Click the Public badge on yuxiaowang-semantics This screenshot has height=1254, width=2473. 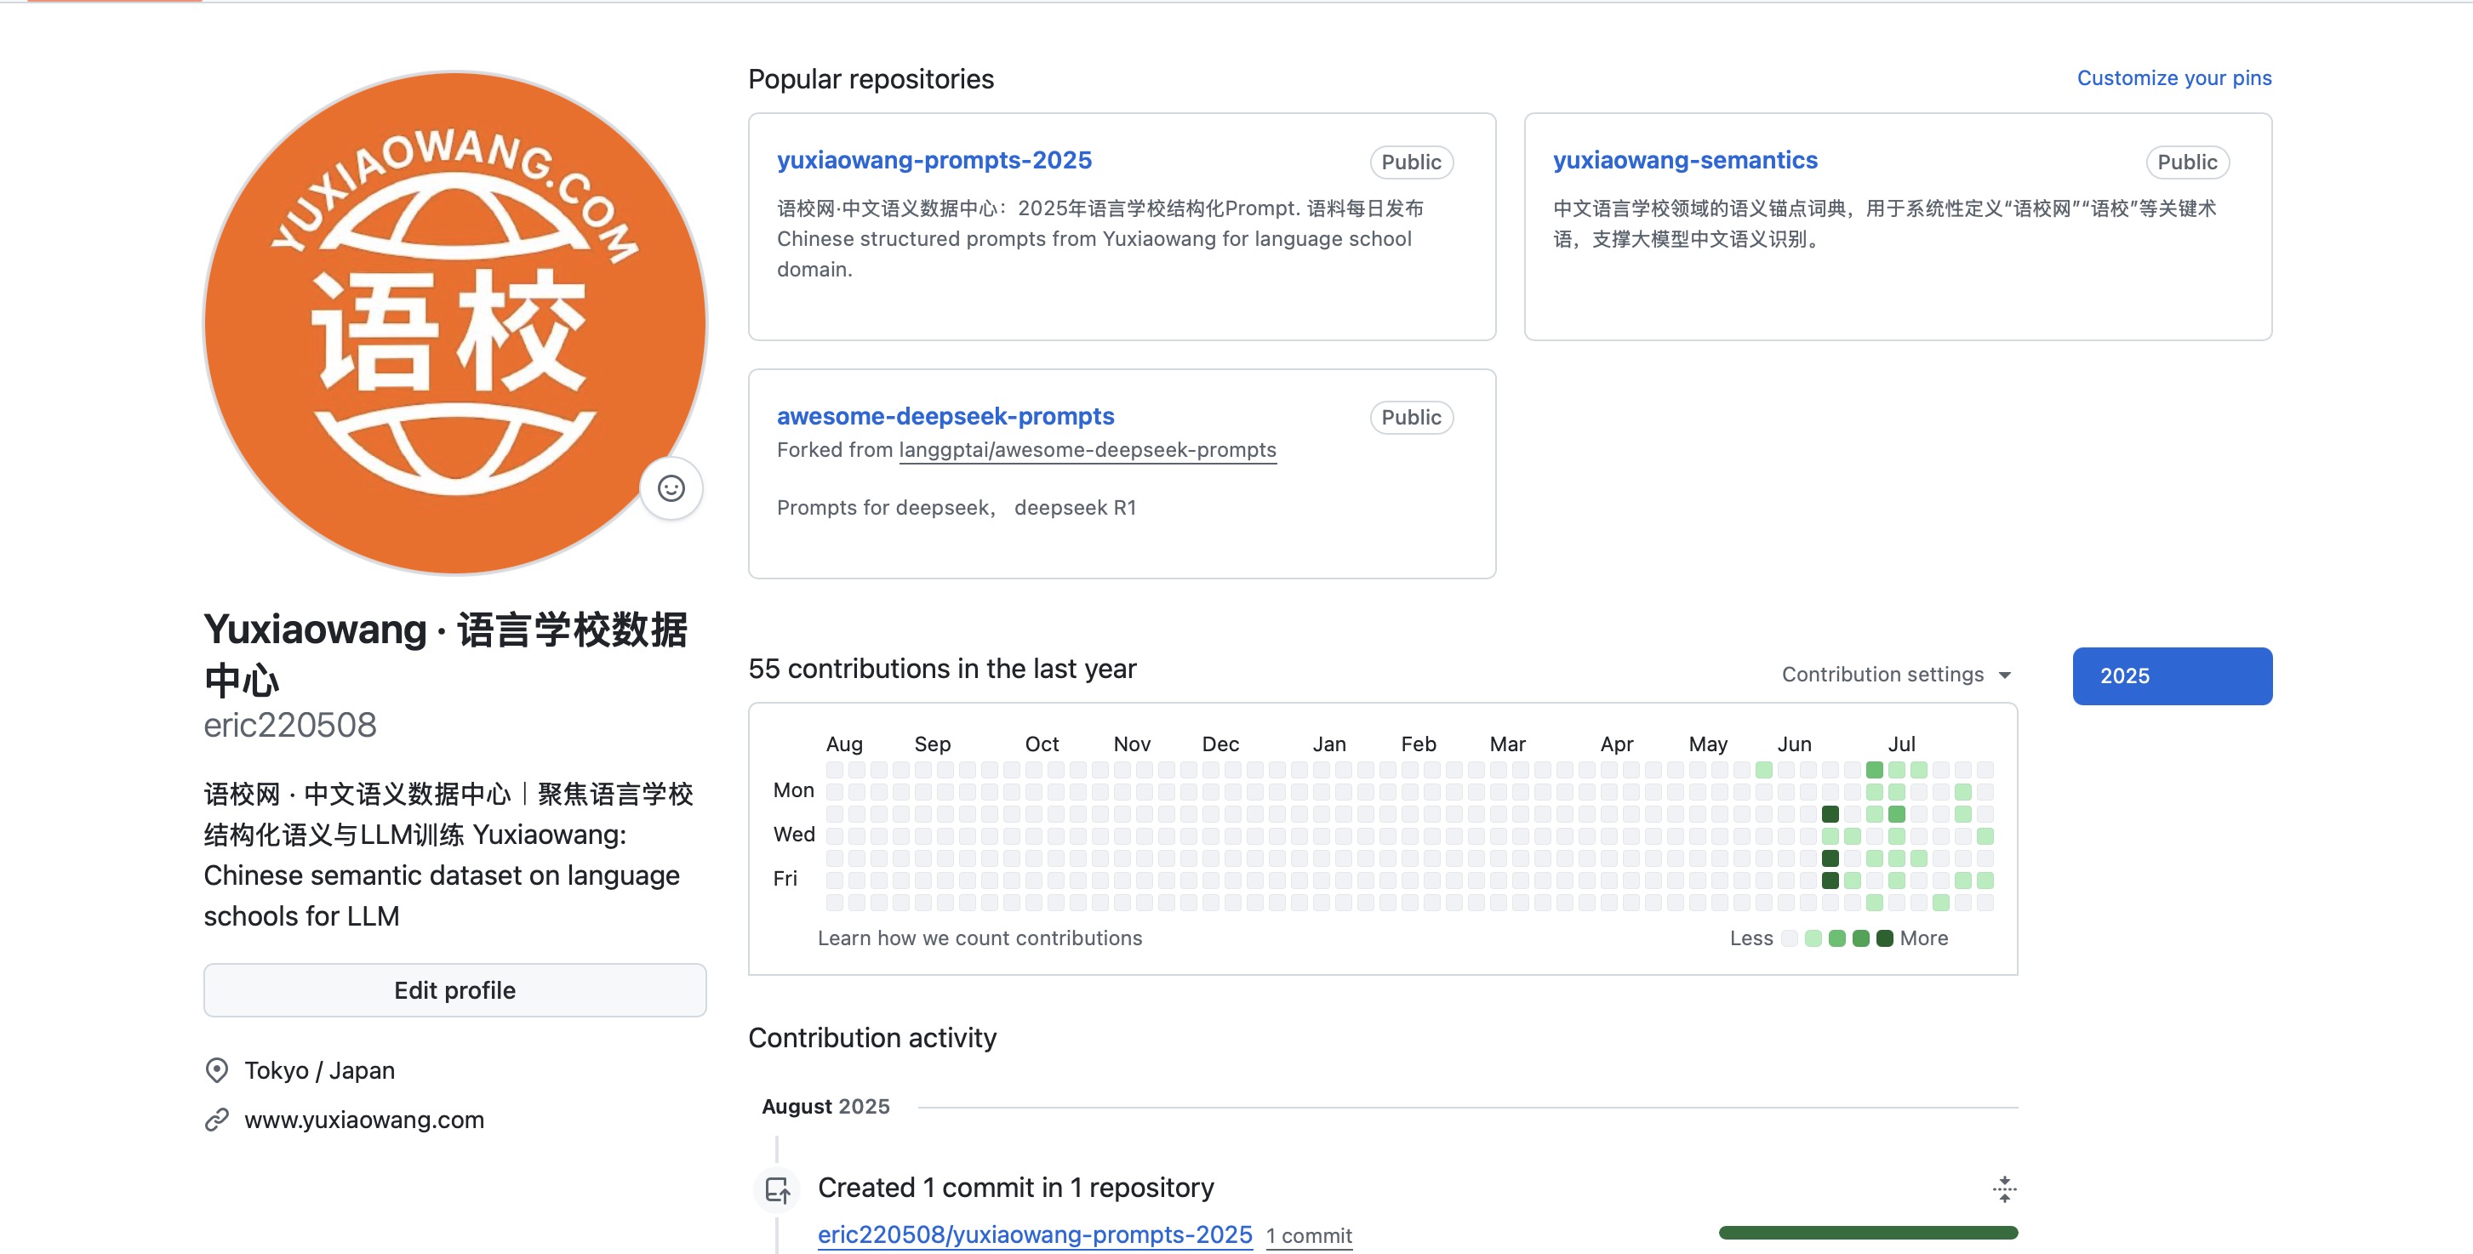2187,162
